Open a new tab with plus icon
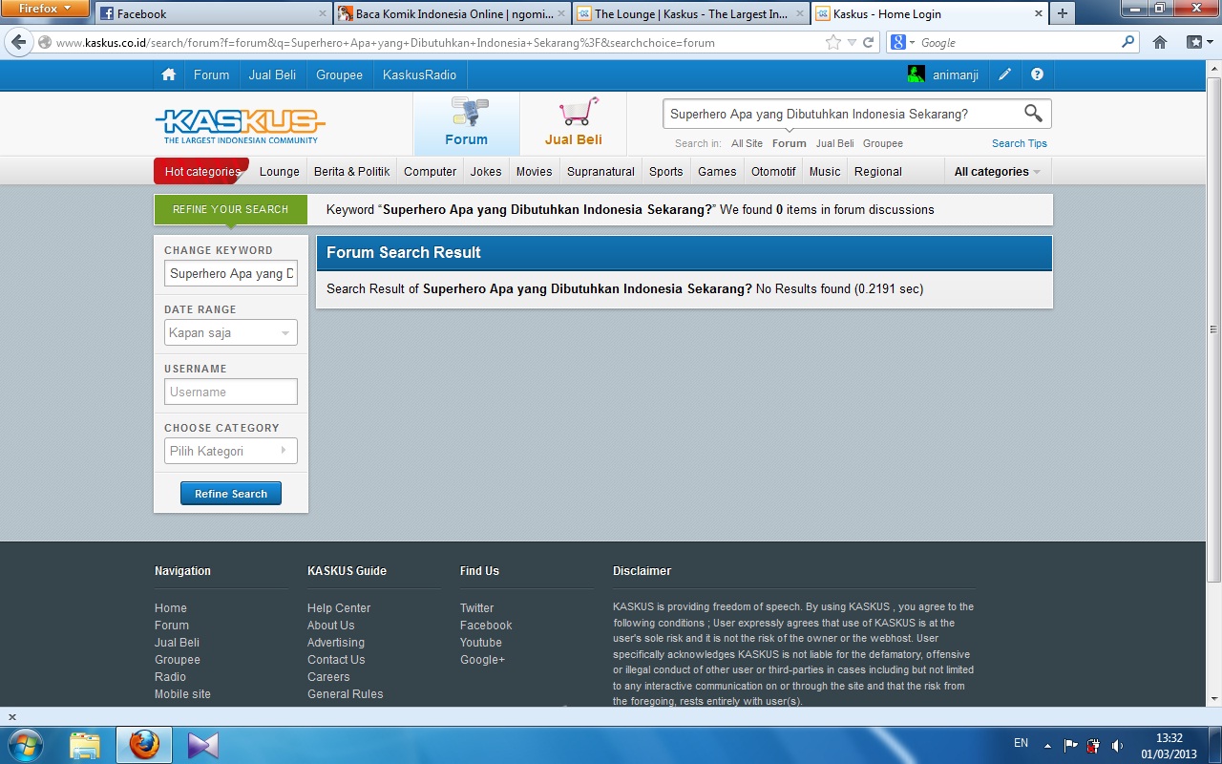 coord(1062,13)
